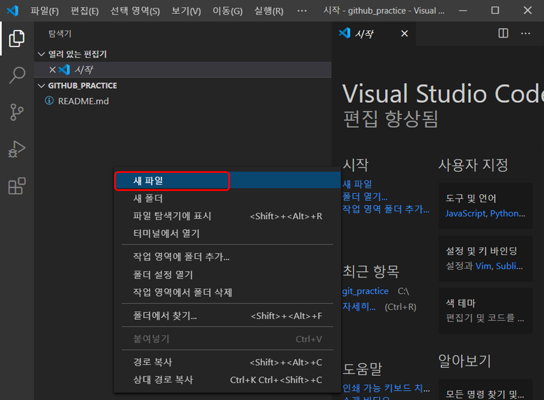Open the 편집(E) menu
Screen dimensions: 544x400
pos(85,11)
